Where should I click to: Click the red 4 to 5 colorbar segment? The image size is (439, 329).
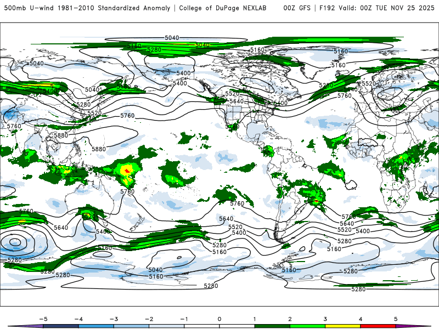point(378,326)
